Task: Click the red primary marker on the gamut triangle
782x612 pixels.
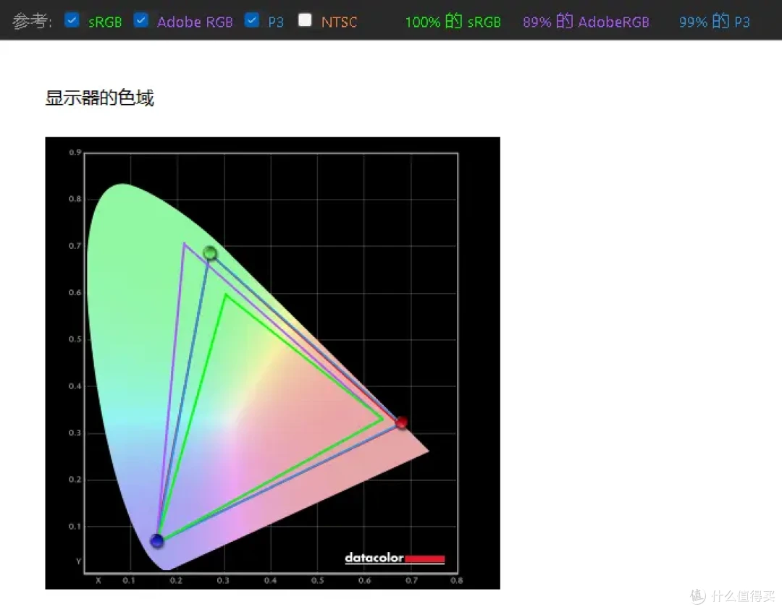Action: (402, 422)
